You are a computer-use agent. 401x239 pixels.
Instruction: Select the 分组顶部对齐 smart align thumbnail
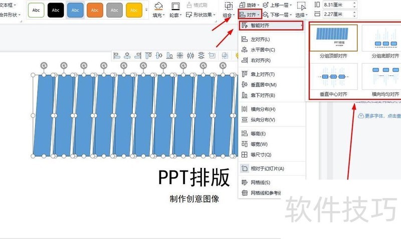(x=333, y=38)
